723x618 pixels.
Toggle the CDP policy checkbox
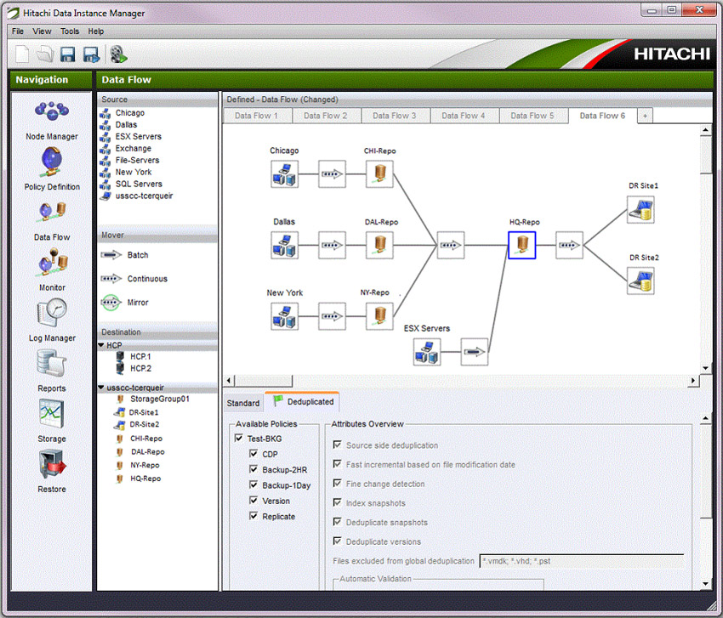(253, 453)
